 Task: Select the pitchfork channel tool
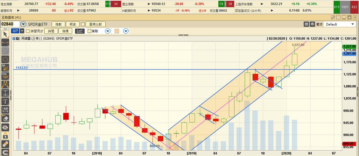click(5, 84)
